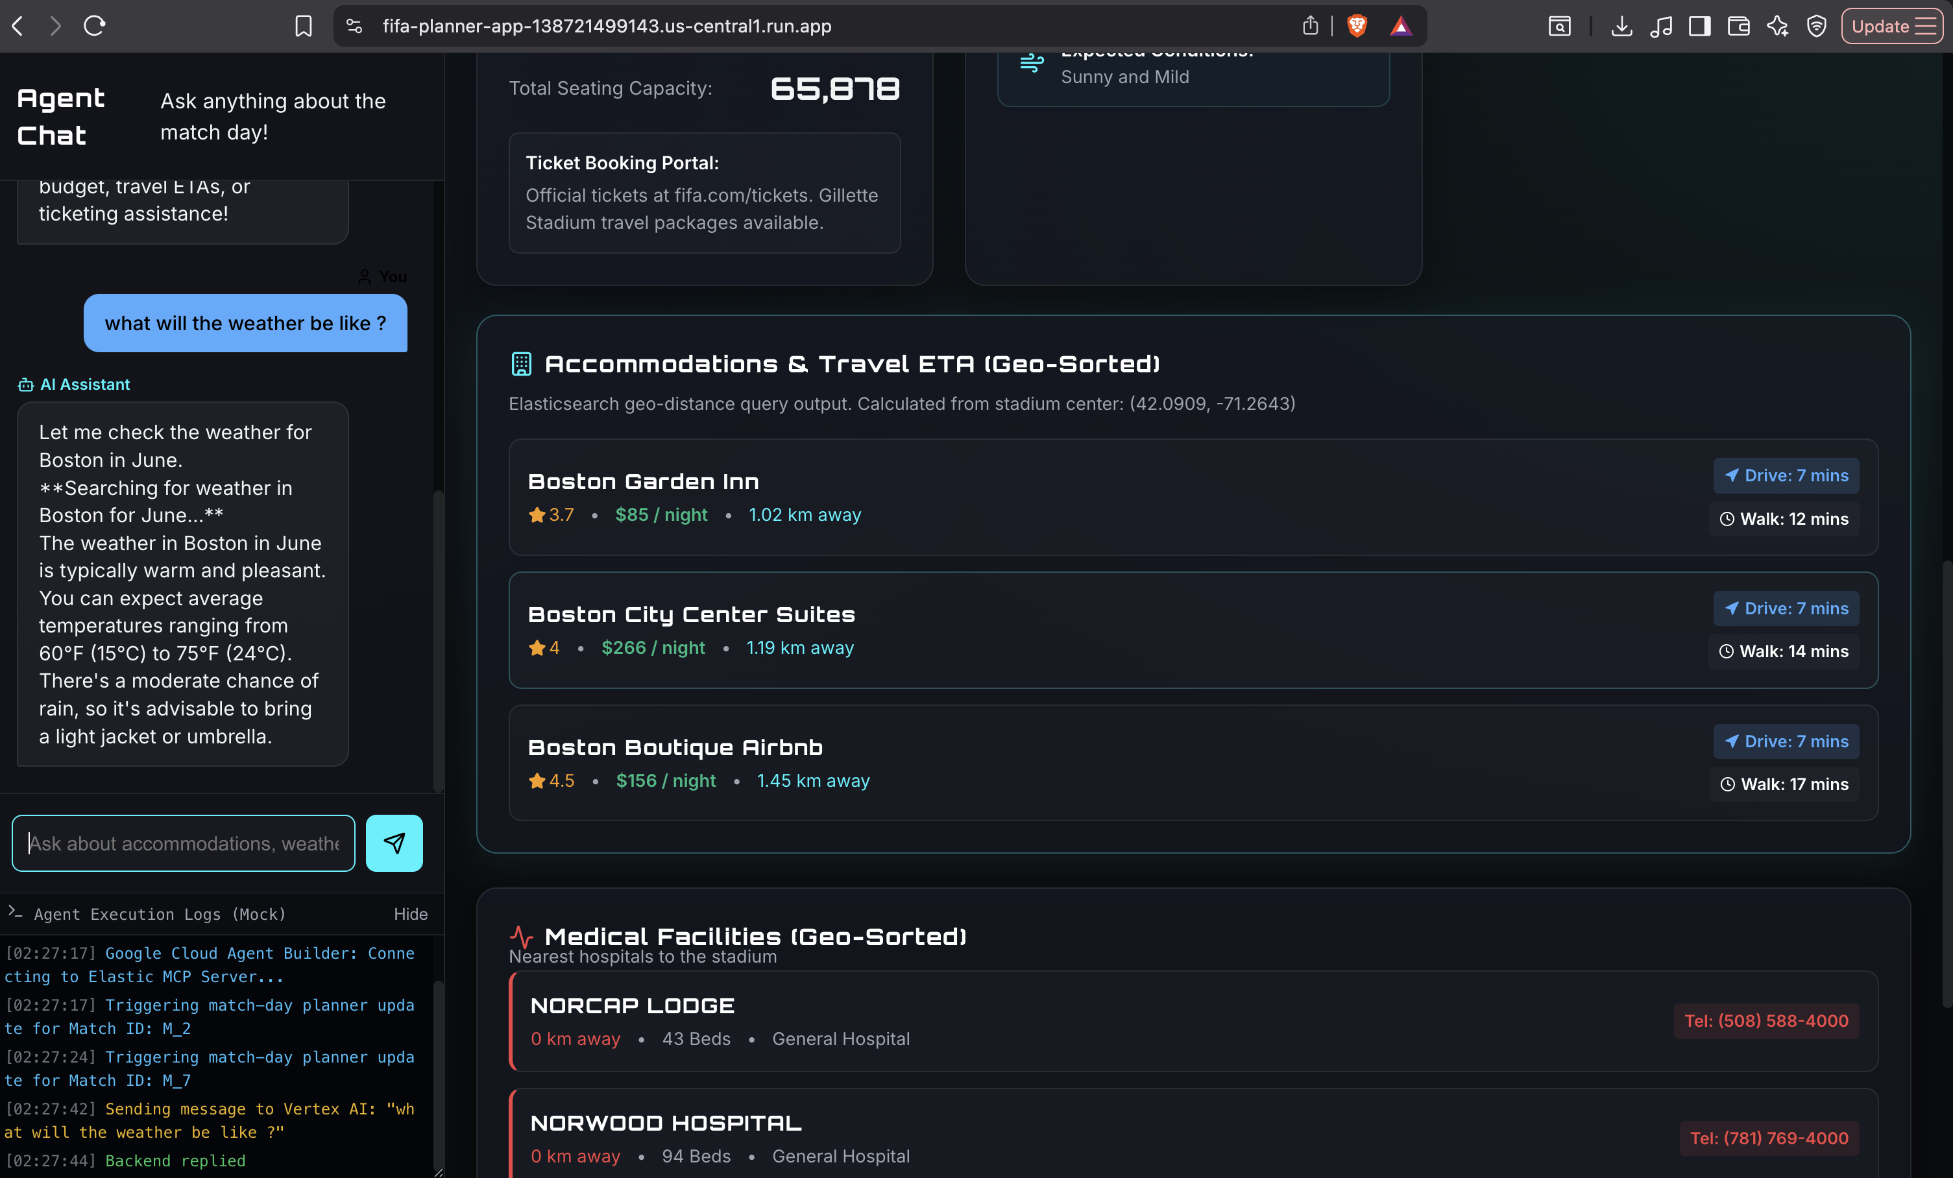Open the find-in-page search icon

pos(1559,26)
